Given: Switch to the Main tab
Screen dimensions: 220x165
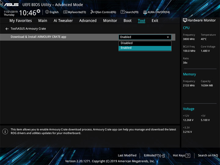Looking at the screenshot, I should click(x=43, y=21).
